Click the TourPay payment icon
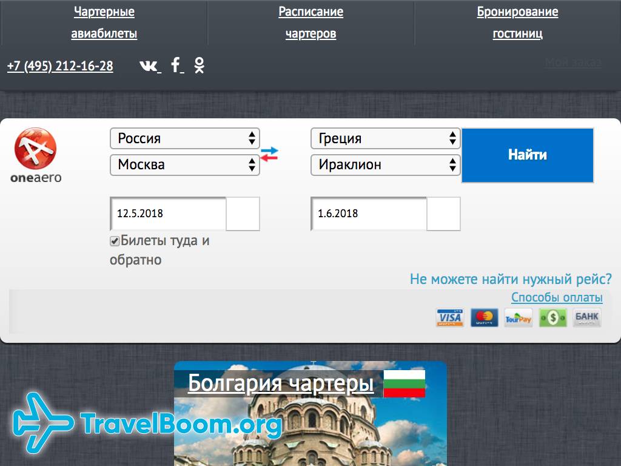Viewport: 621px width, 466px height. [517, 317]
